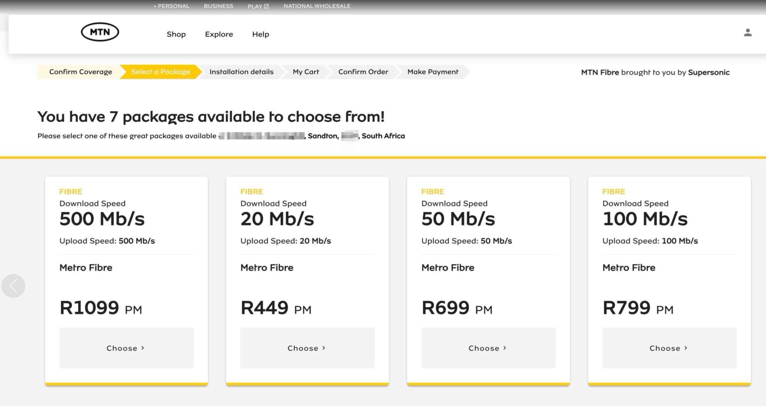Open the user account icon
Viewport: 766px width, 406px height.
click(748, 32)
